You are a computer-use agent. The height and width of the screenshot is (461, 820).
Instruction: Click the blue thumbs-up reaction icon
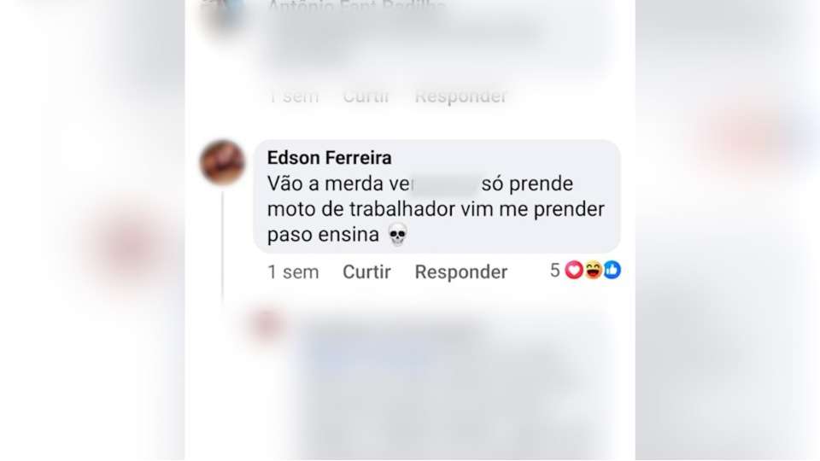[612, 270]
